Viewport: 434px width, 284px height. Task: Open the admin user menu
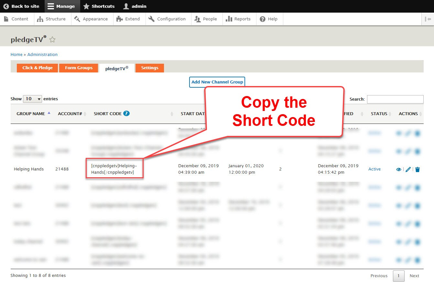(x=135, y=6)
